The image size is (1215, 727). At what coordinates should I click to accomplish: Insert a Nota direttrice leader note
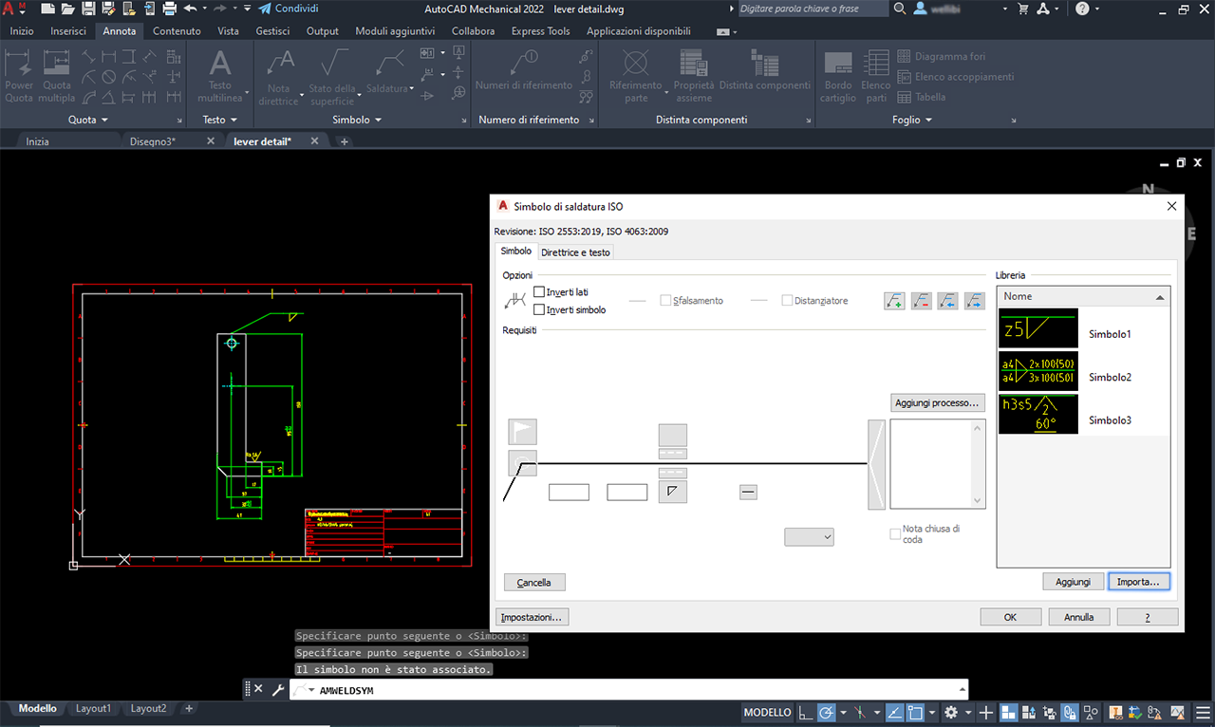(x=278, y=78)
